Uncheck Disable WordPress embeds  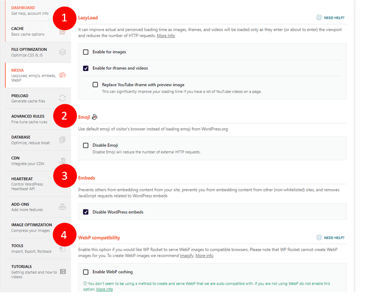click(86, 212)
